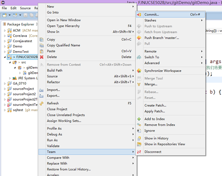
Task: Select Create Patch... from Team submenu
Action: [x=171, y=106]
